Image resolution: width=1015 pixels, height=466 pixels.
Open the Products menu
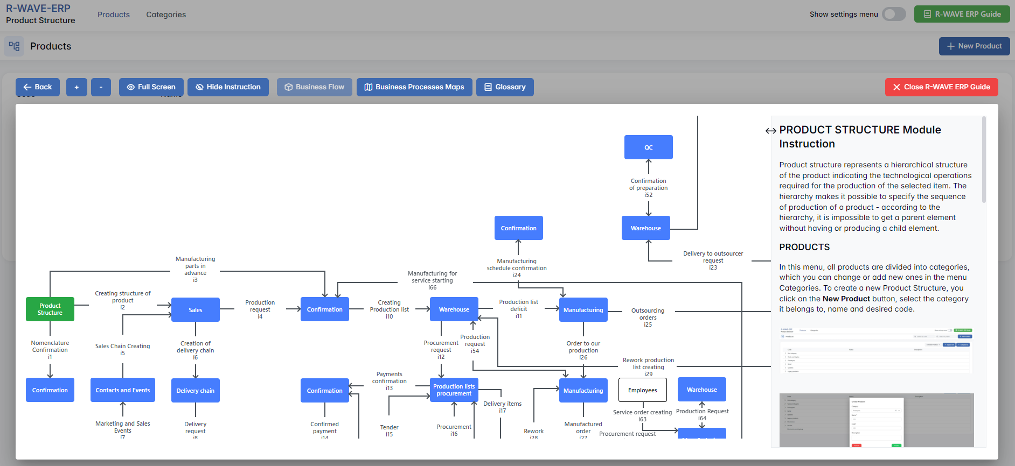pyautogui.click(x=114, y=15)
